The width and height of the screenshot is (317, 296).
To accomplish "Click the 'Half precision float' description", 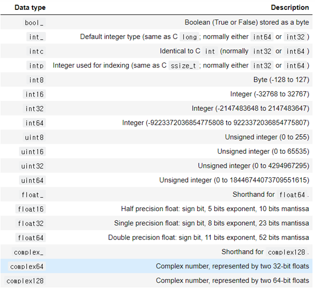I will click(215, 209).
